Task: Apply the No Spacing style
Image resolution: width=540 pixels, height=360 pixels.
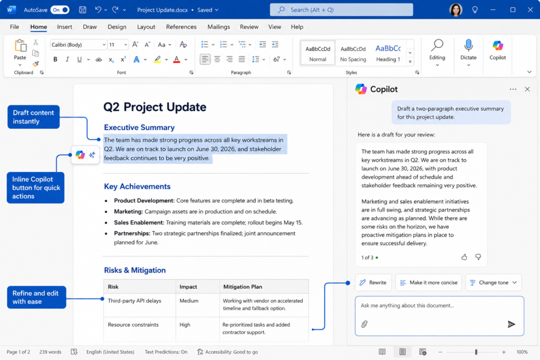Action: tap(353, 53)
